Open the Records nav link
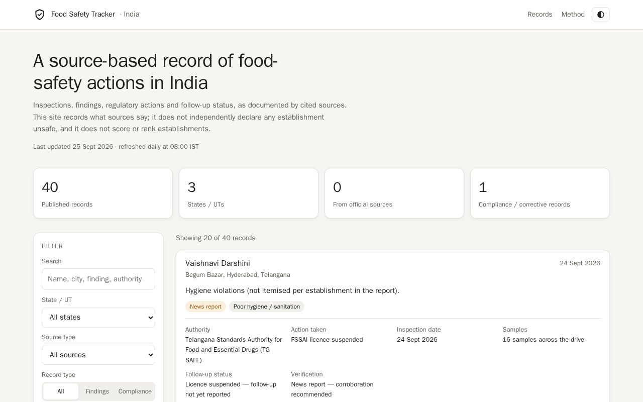Viewport: 643px width, 402px height. click(540, 15)
